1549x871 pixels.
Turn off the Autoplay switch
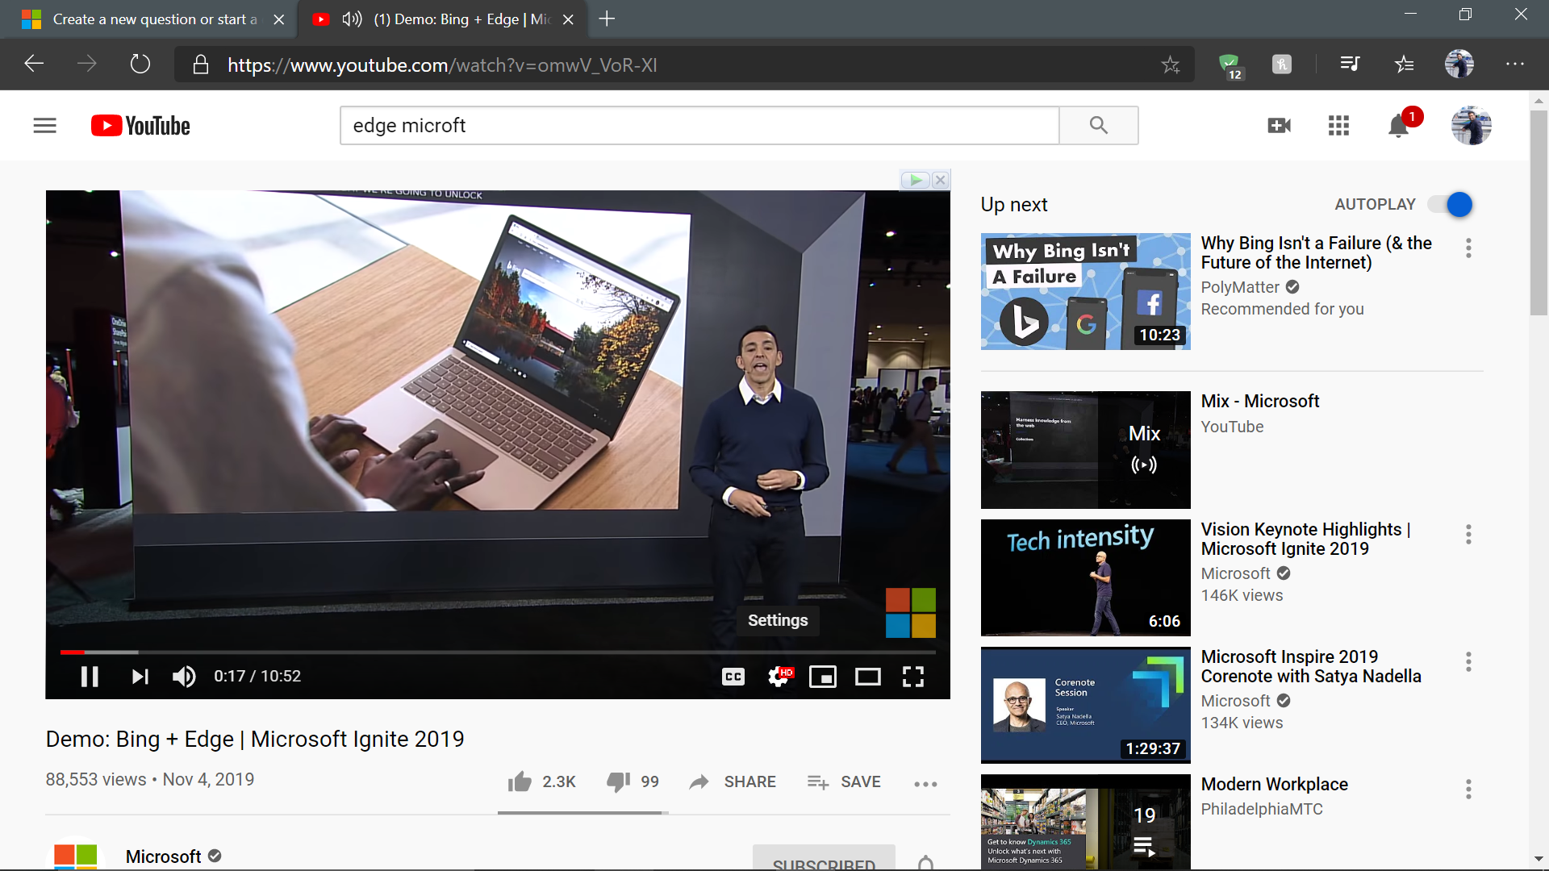1451,205
